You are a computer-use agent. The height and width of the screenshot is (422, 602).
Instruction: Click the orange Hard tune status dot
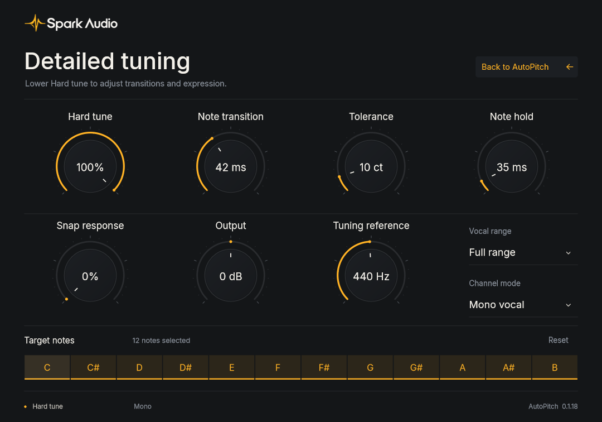pyautogui.click(x=25, y=406)
